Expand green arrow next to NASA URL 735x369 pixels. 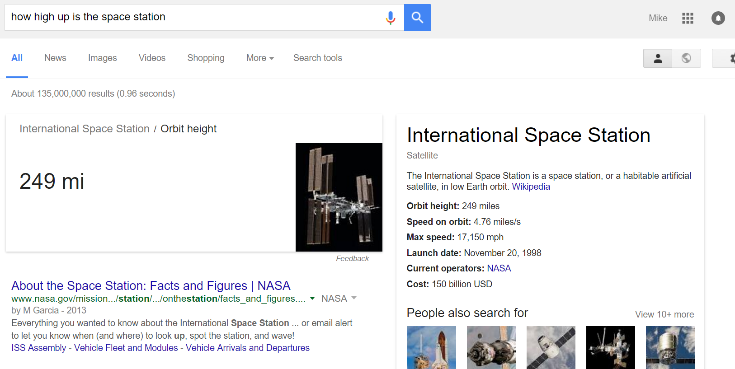[x=312, y=299]
